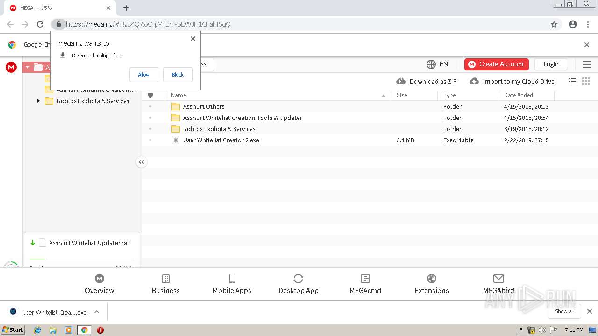This screenshot has width=598, height=336.
Task: Open the Desktop App section
Action: [298, 284]
